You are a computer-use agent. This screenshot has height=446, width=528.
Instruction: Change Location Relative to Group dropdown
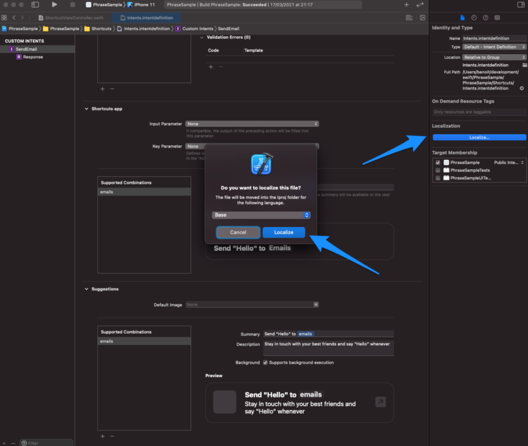(x=494, y=57)
